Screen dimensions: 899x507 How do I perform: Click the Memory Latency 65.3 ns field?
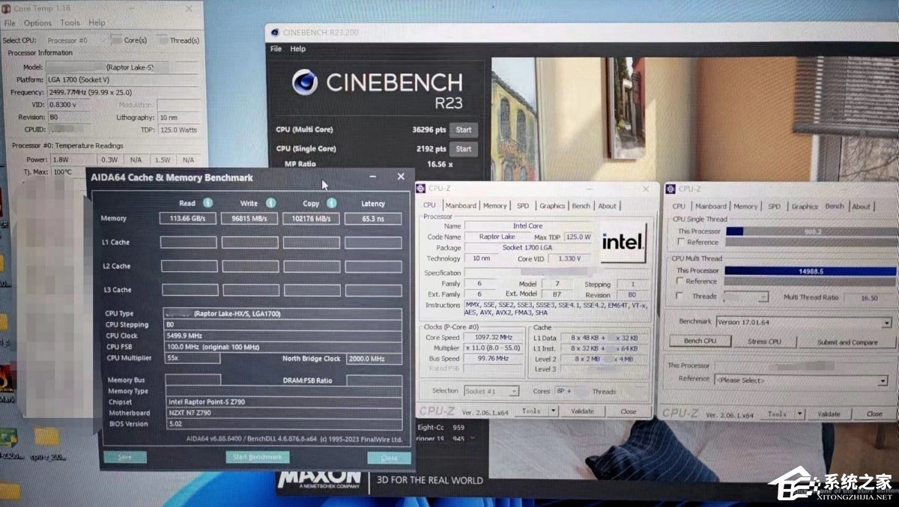point(373,219)
